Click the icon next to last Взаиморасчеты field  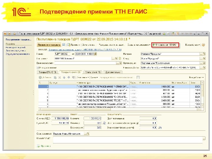point(160,127)
